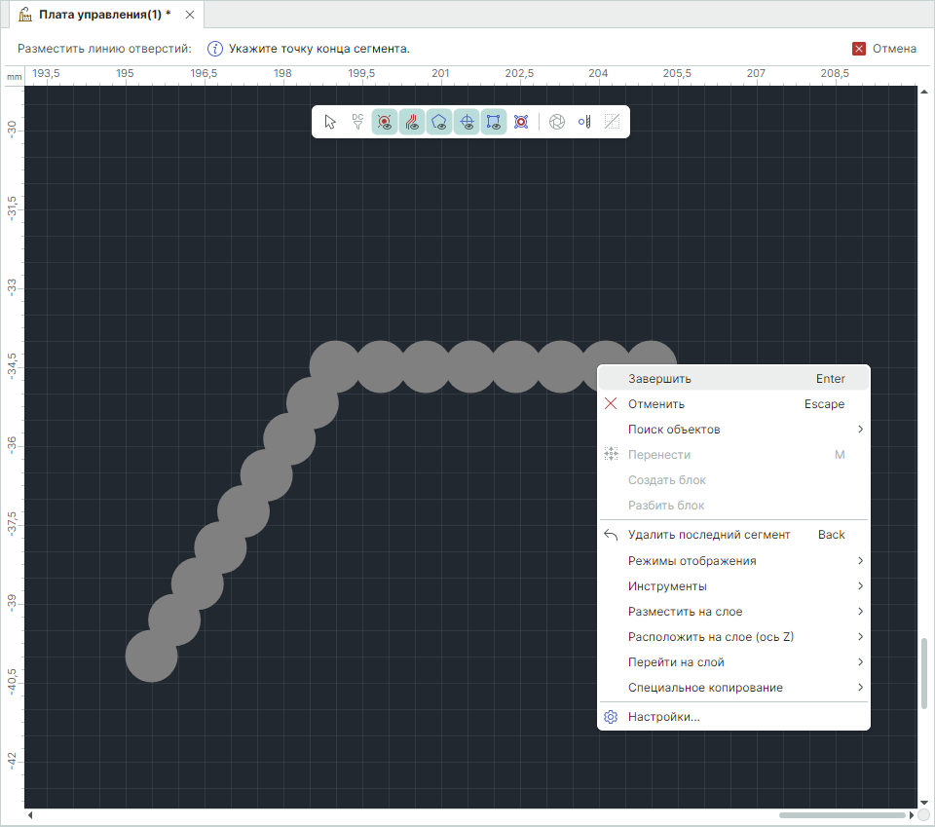935x827 pixels.
Task: Toggle track routing visibility button
Action: [x=411, y=122]
